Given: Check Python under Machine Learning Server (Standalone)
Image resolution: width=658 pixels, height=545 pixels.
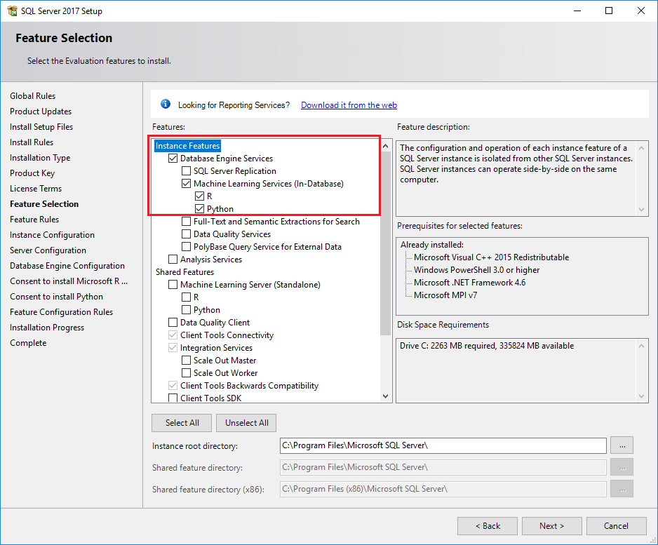Looking at the screenshot, I should (187, 309).
